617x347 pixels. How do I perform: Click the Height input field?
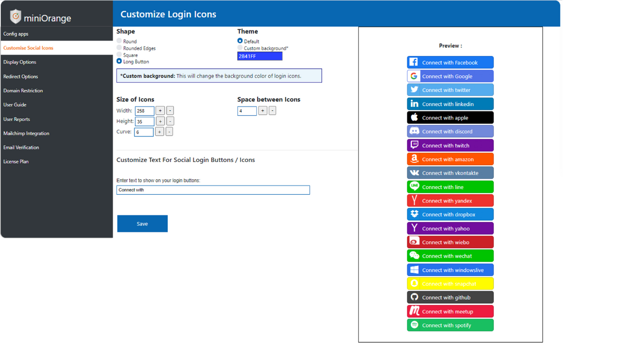point(145,121)
